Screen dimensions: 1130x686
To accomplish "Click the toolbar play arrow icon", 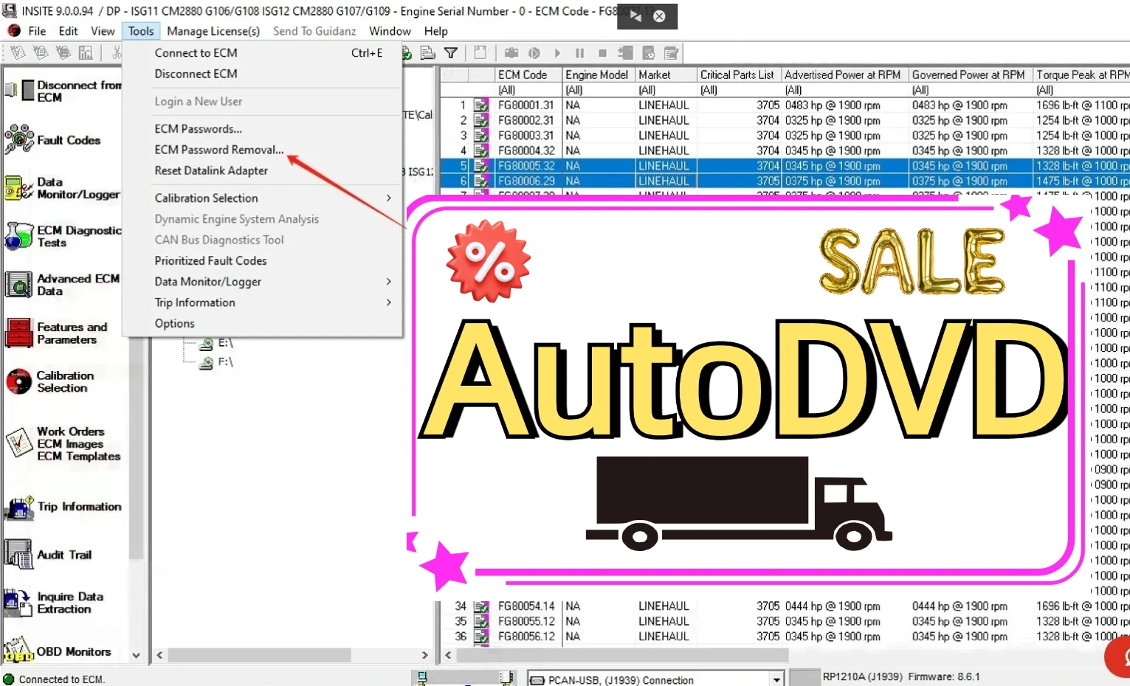I will pos(557,53).
